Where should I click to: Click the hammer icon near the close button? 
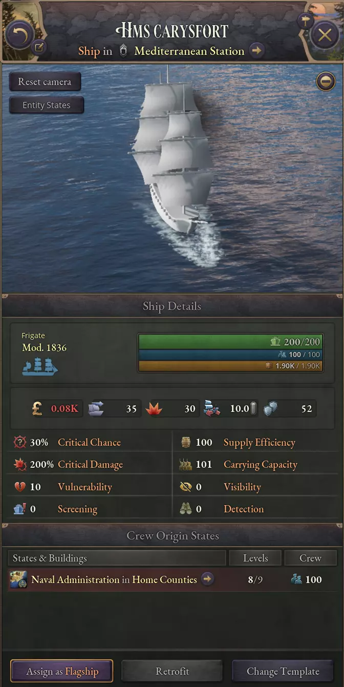[x=306, y=21]
